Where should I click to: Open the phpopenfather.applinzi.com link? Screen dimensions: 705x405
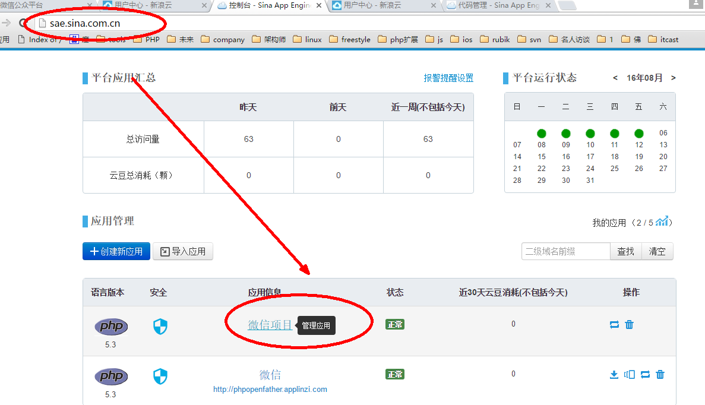270,390
